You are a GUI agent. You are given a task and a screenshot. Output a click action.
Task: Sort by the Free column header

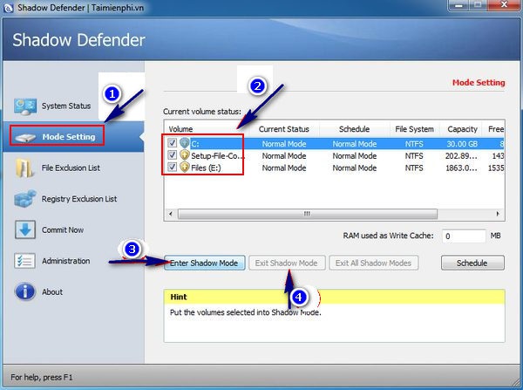[x=496, y=129]
